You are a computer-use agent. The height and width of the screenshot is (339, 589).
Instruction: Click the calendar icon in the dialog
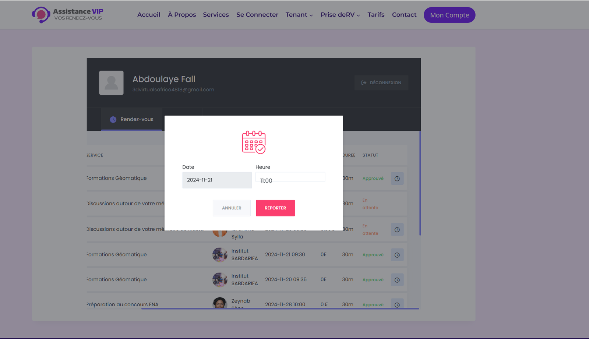pyautogui.click(x=254, y=142)
